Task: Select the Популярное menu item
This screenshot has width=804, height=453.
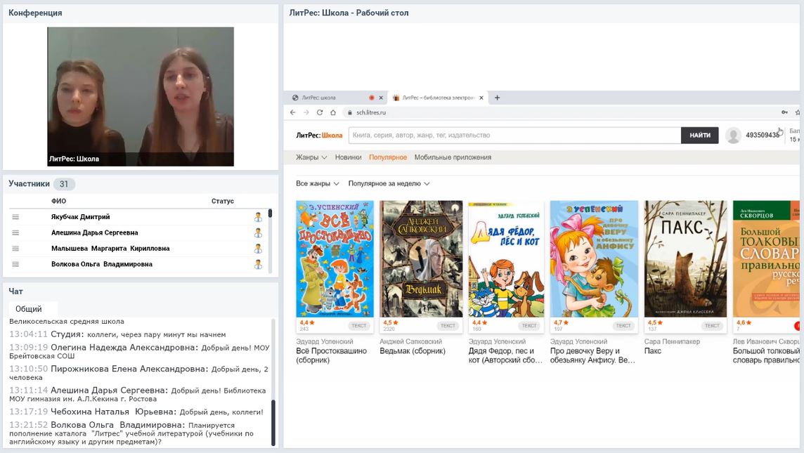Action: 388,157
